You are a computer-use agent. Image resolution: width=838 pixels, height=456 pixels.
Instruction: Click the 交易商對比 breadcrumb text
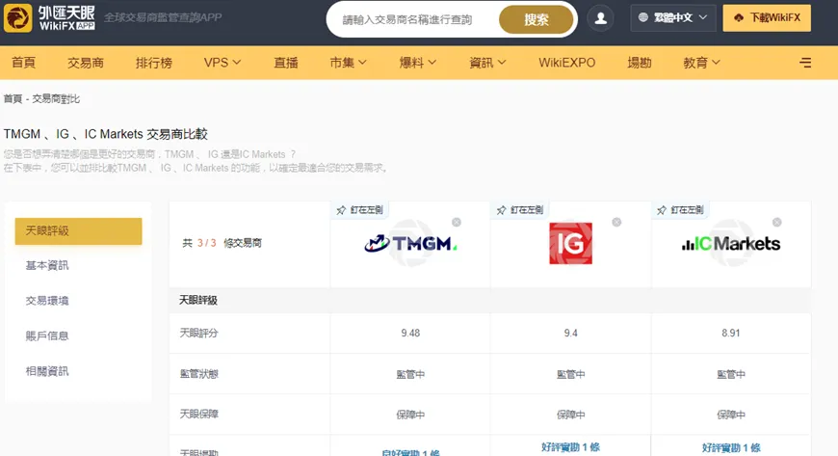click(x=56, y=98)
